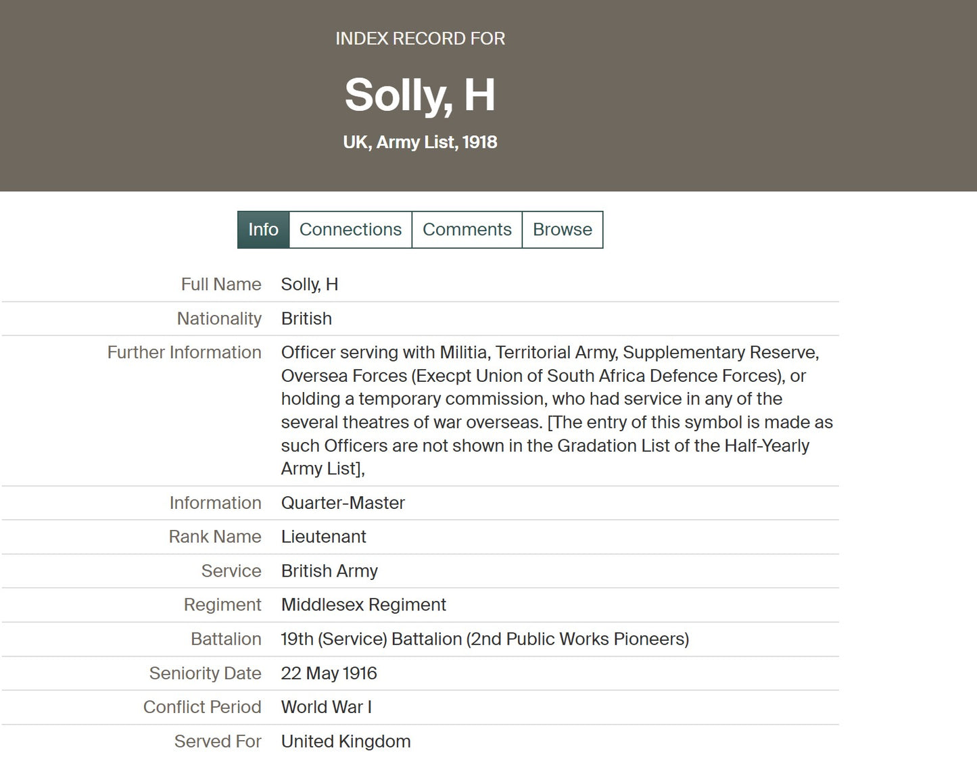Click the 'INDEX RECORD FOR' header text
This screenshot has width=977, height=757.
(420, 39)
